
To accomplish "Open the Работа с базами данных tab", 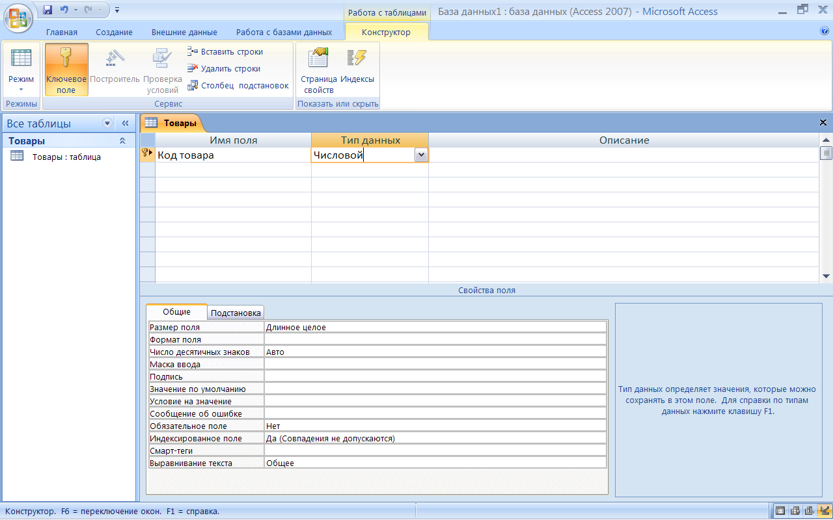I will coord(284,32).
